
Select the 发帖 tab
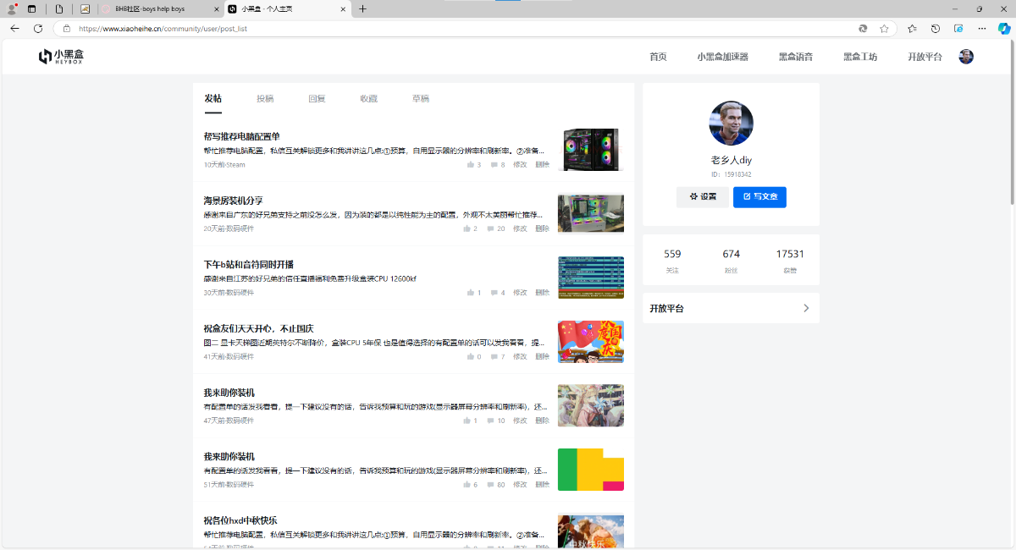[x=213, y=99]
